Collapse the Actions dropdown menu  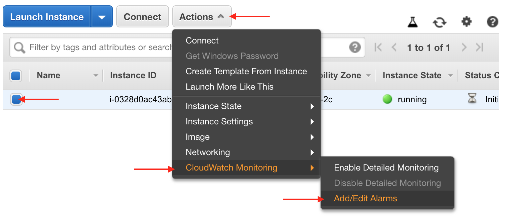(x=202, y=17)
